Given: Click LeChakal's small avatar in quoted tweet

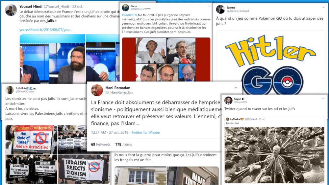Looking at the screenshot, I should [228, 119].
